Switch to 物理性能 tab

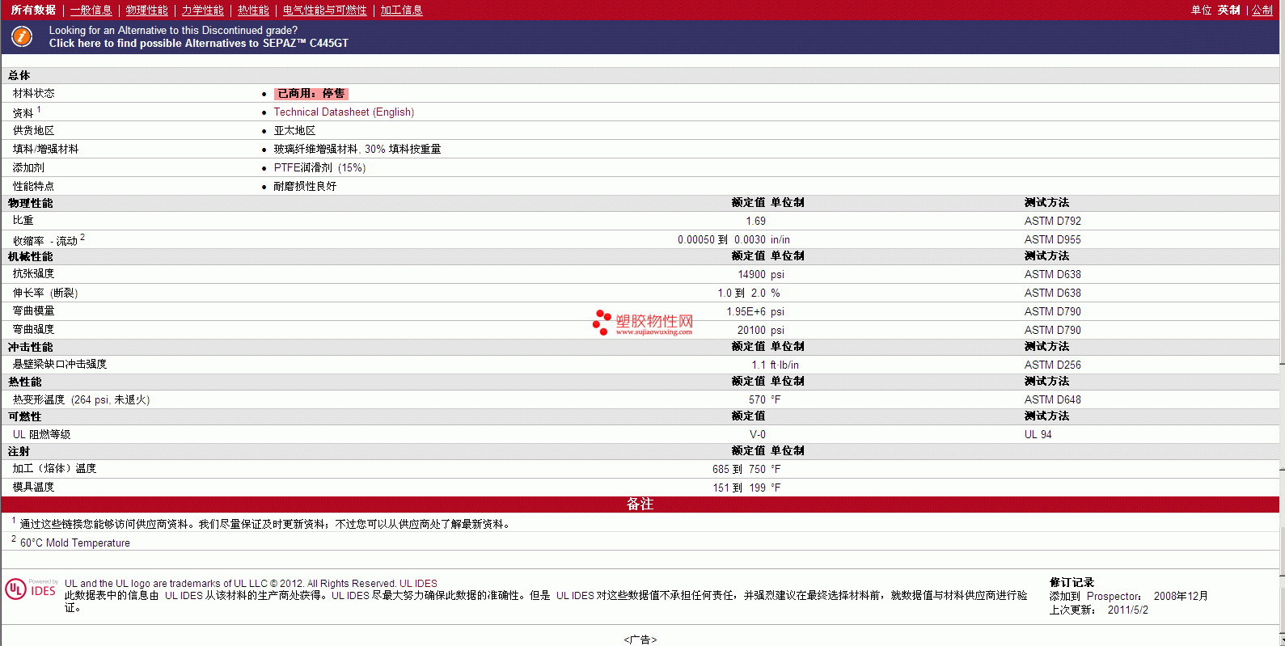click(146, 11)
